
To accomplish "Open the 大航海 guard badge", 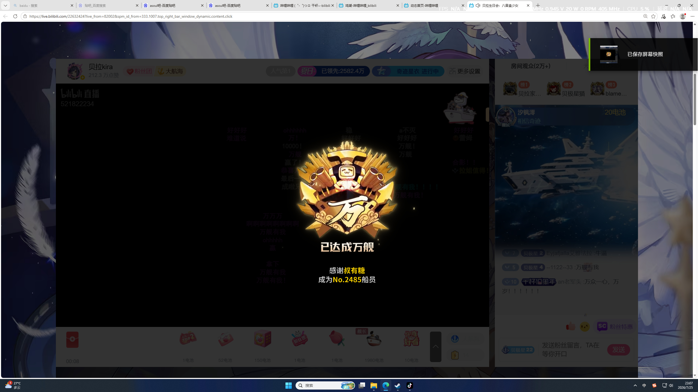I will pyautogui.click(x=170, y=71).
